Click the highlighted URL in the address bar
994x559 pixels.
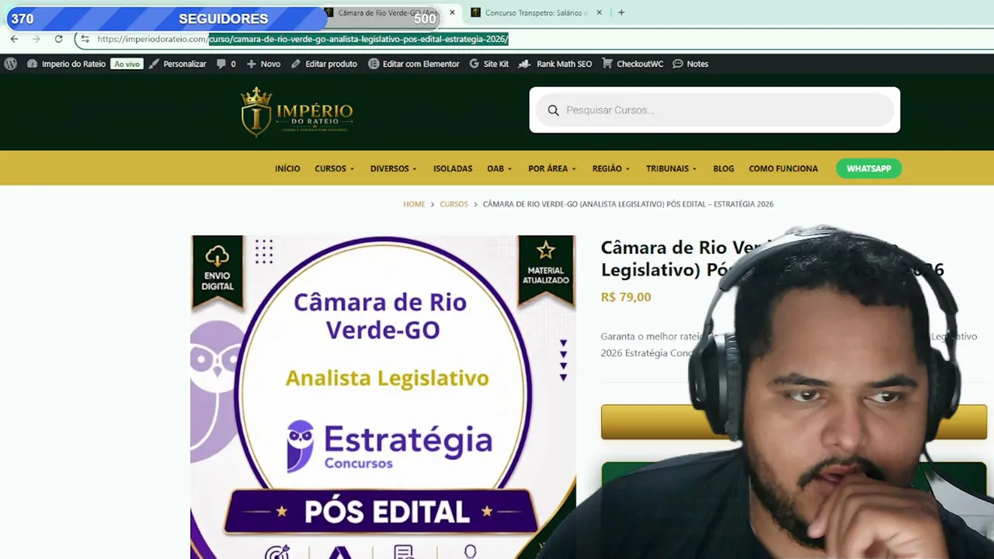(358, 39)
